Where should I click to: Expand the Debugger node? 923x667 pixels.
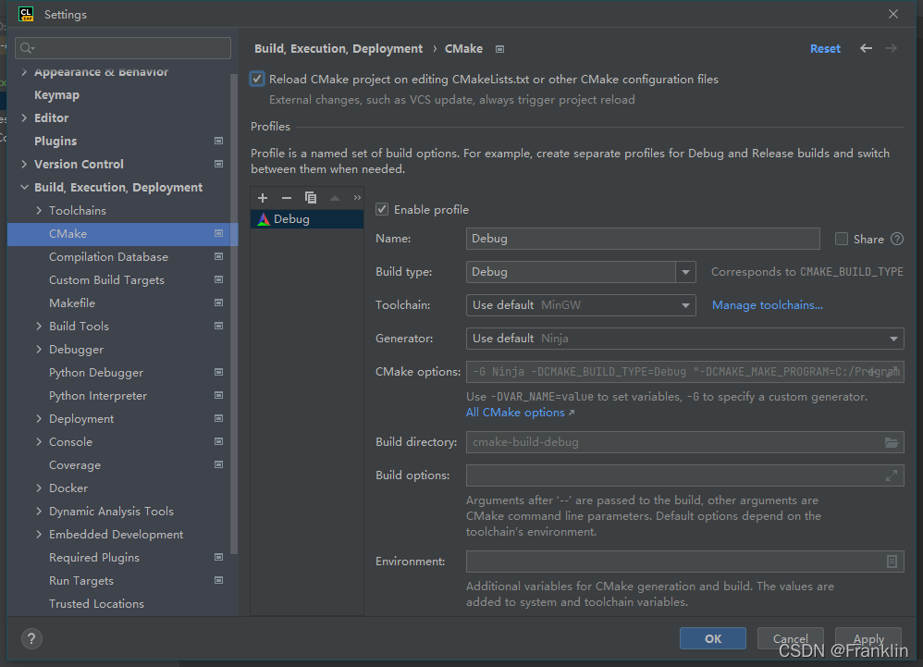click(x=39, y=349)
